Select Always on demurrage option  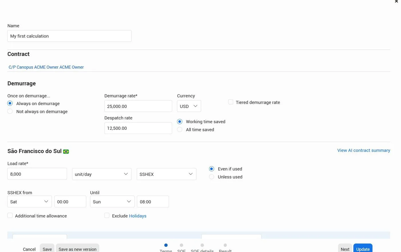[x=10, y=103]
